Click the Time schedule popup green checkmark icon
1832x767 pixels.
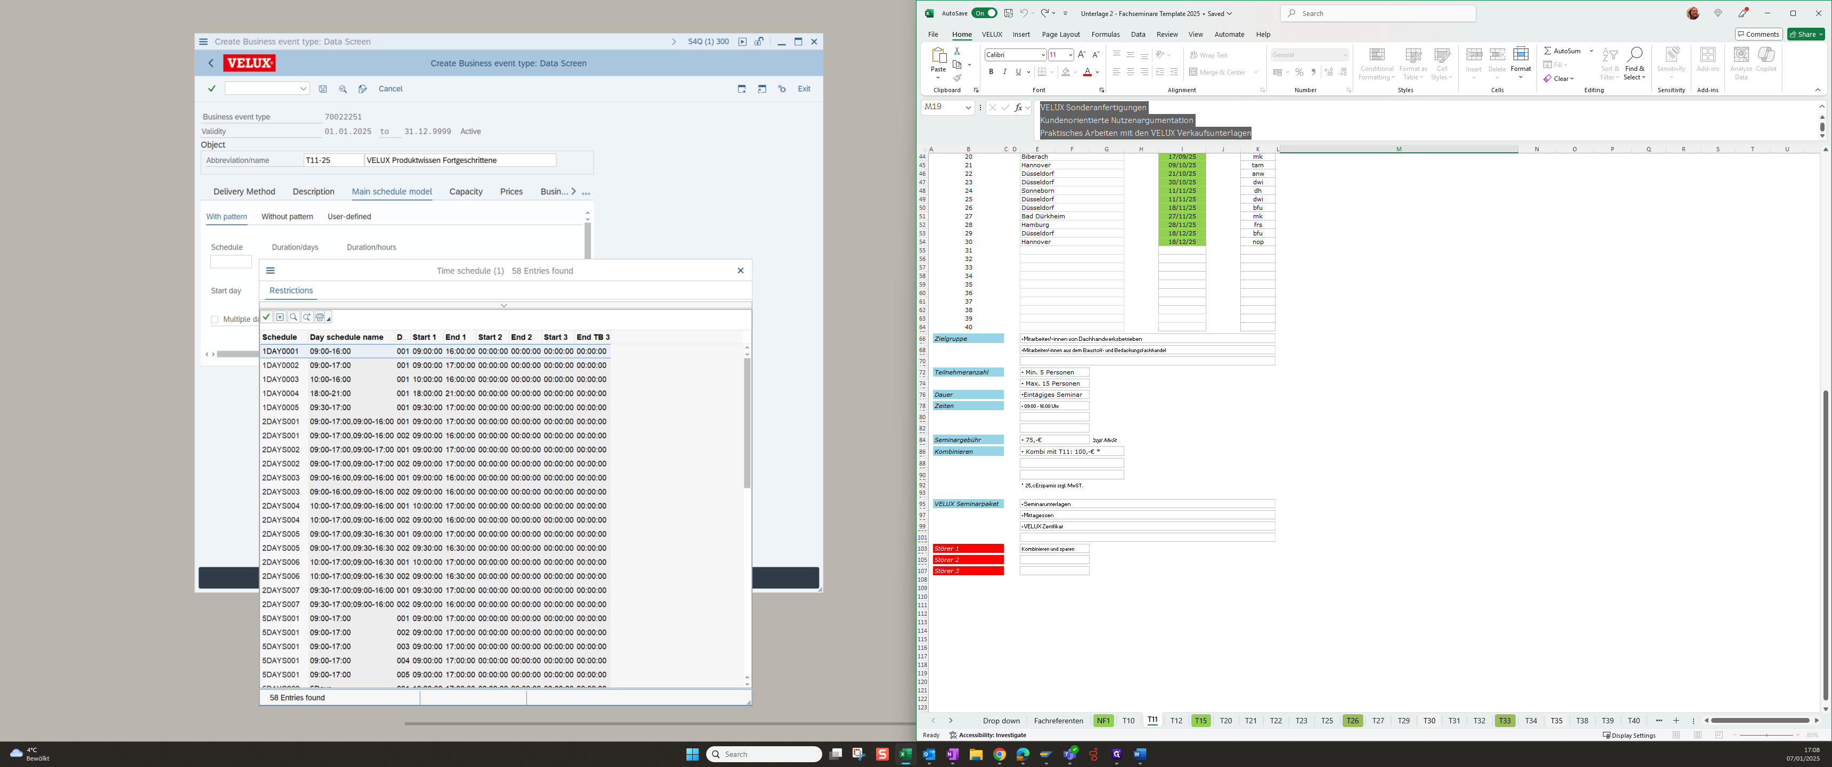pyautogui.click(x=267, y=317)
